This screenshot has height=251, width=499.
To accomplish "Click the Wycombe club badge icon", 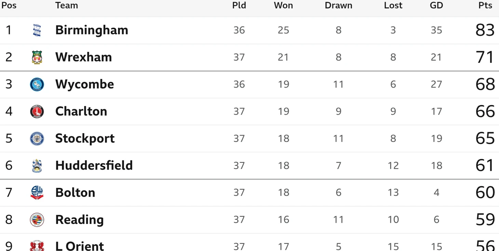I will [37, 84].
